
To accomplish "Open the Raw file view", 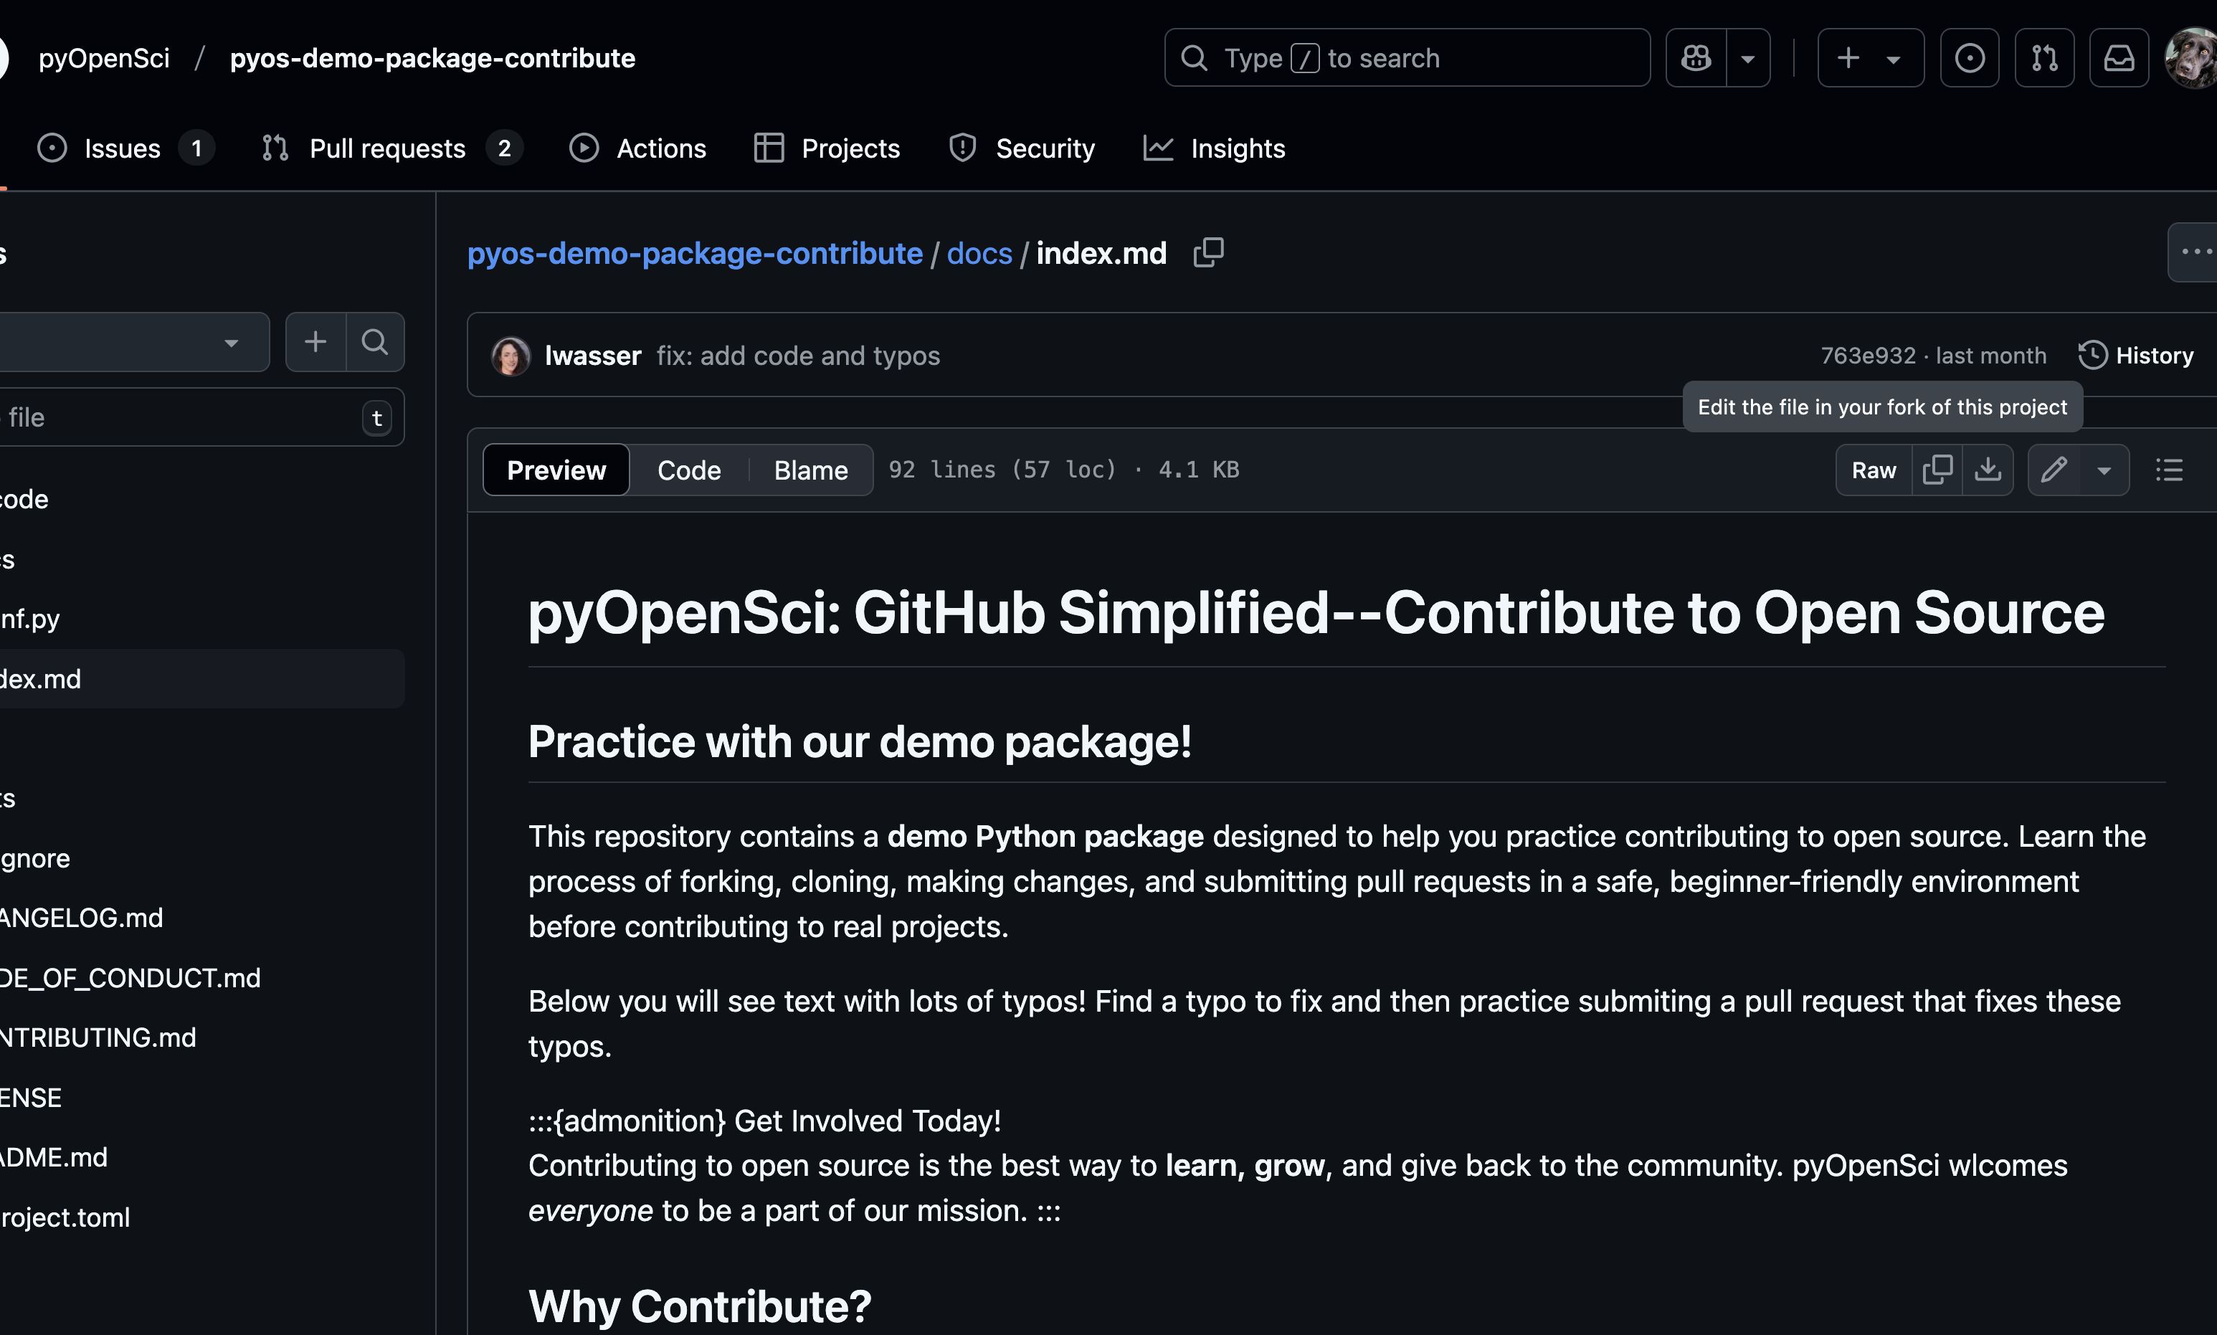I will point(1874,470).
